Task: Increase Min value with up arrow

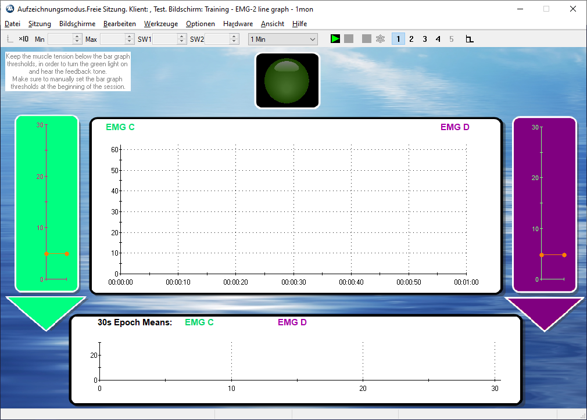Action: (x=77, y=37)
